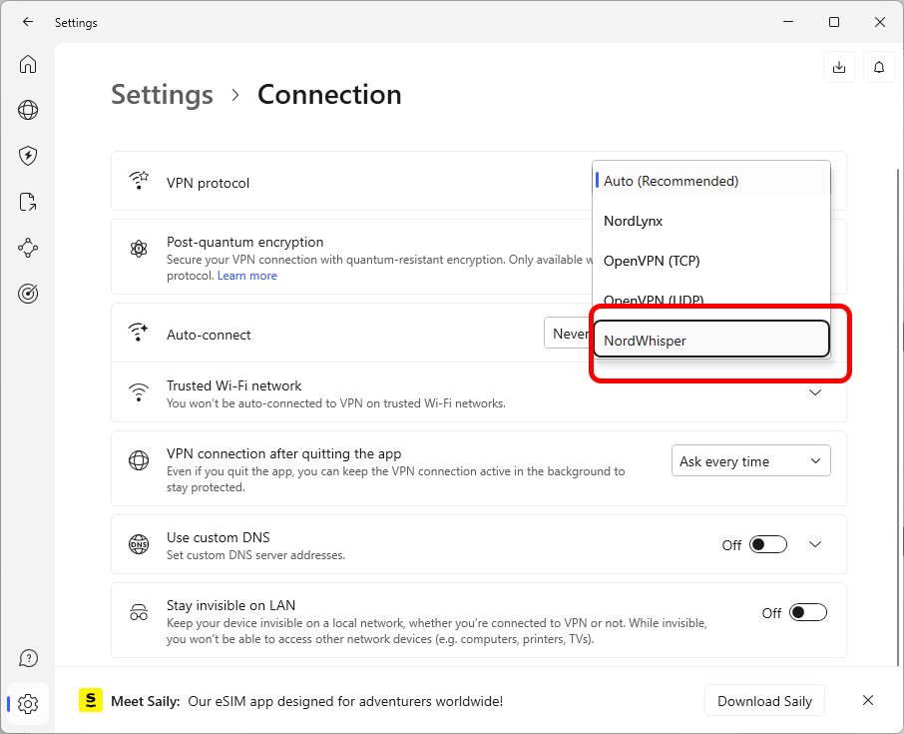Click the Stay invisible on LAN glasses icon
Image resolution: width=904 pixels, height=734 pixels.
(x=139, y=612)
